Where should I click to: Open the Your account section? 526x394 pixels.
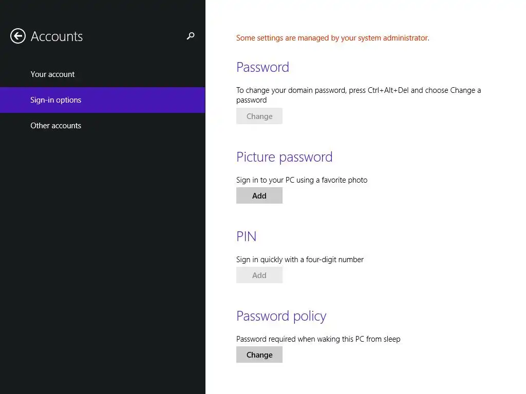(52, 74)
